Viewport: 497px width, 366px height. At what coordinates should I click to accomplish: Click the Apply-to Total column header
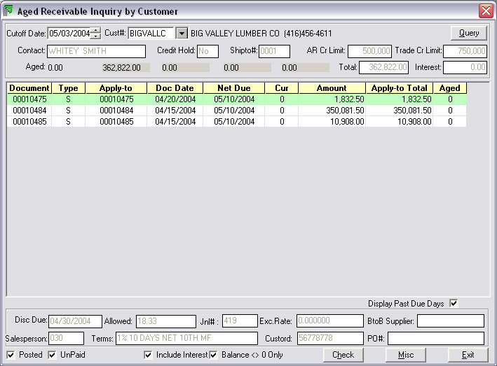click(400, 88)
